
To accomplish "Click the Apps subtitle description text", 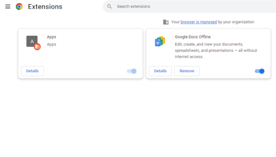I will [51, 45].
